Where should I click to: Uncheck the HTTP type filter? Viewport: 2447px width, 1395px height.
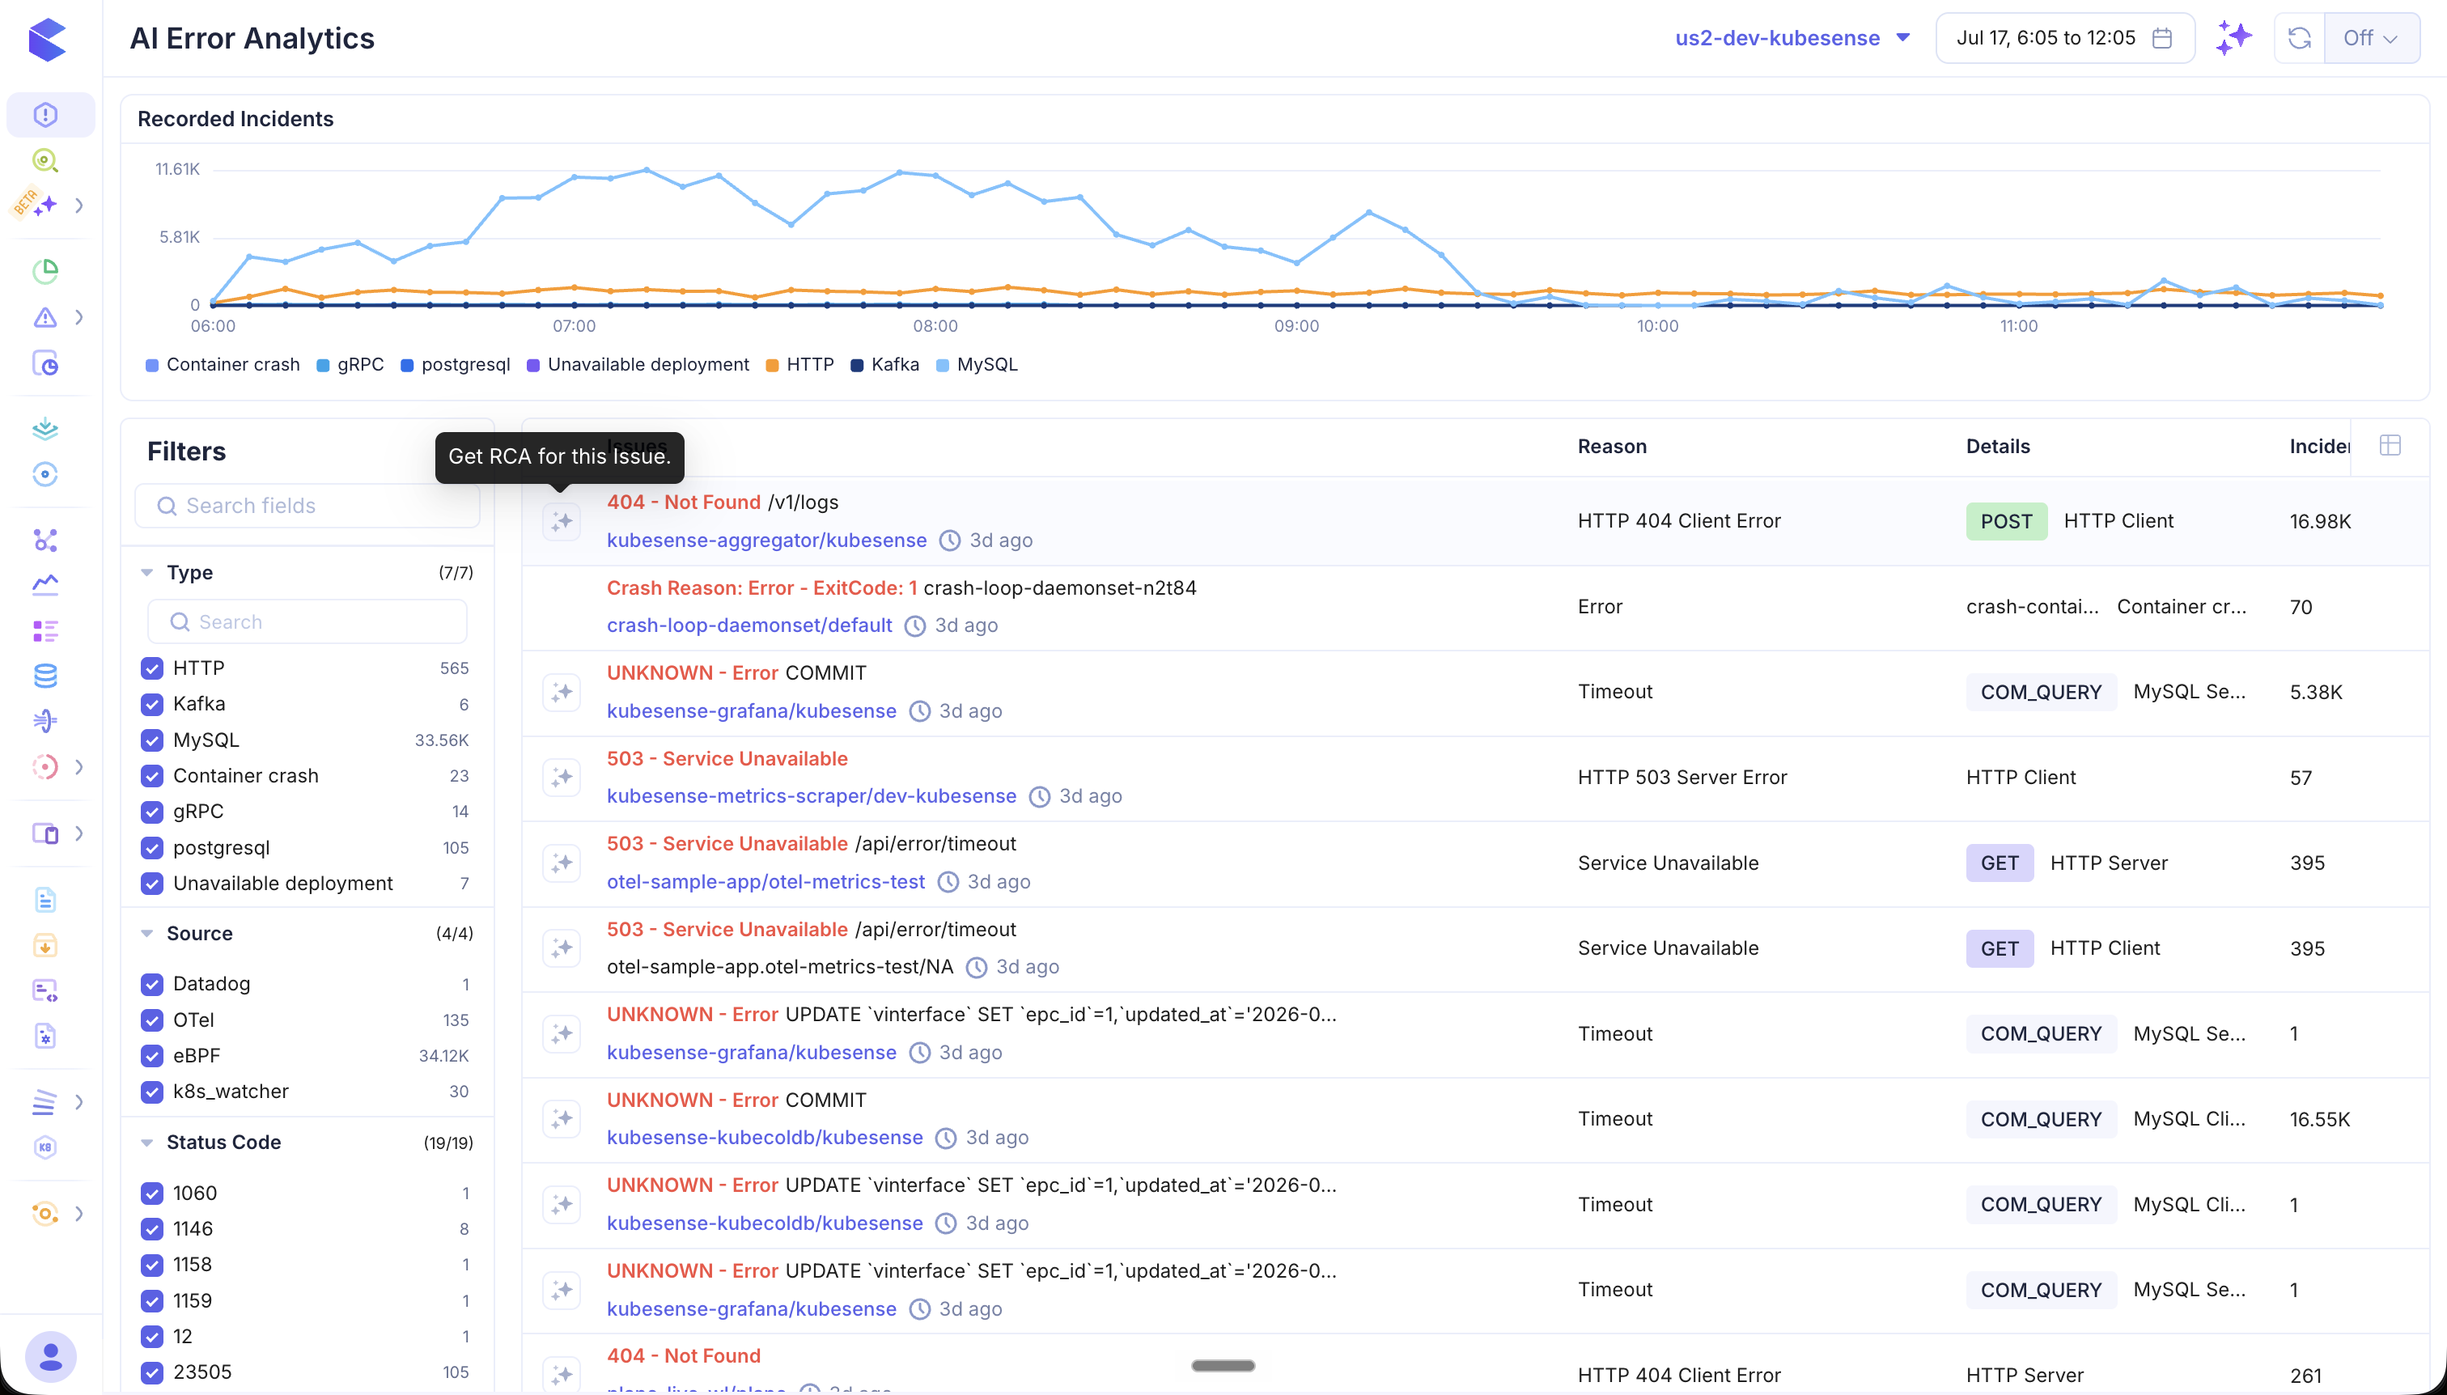click(151, 668)
